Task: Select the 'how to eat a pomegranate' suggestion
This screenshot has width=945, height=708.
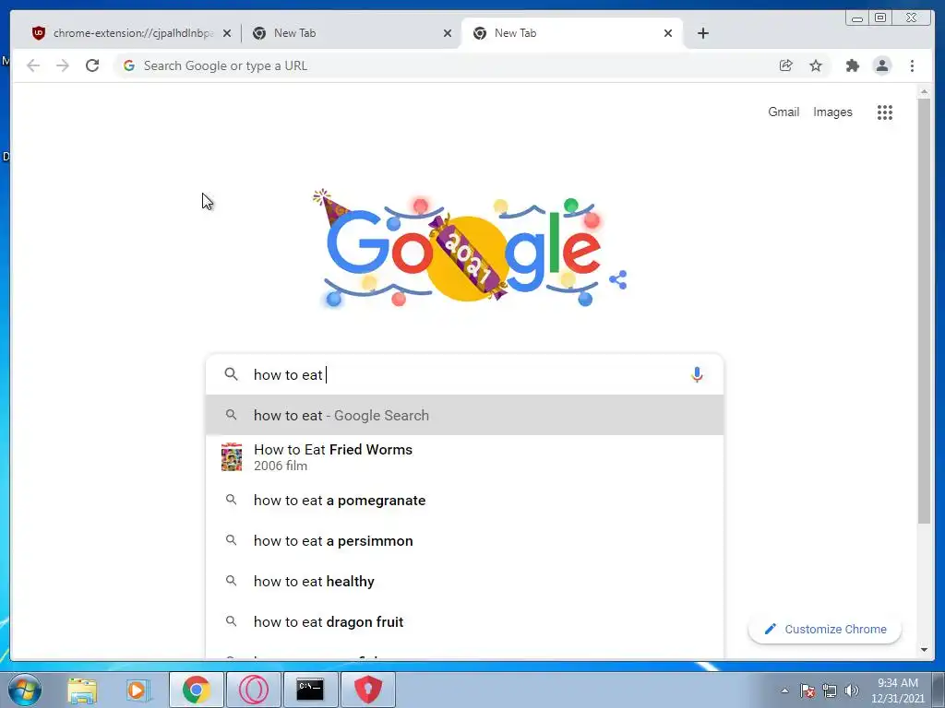Action: coord(465,501)
